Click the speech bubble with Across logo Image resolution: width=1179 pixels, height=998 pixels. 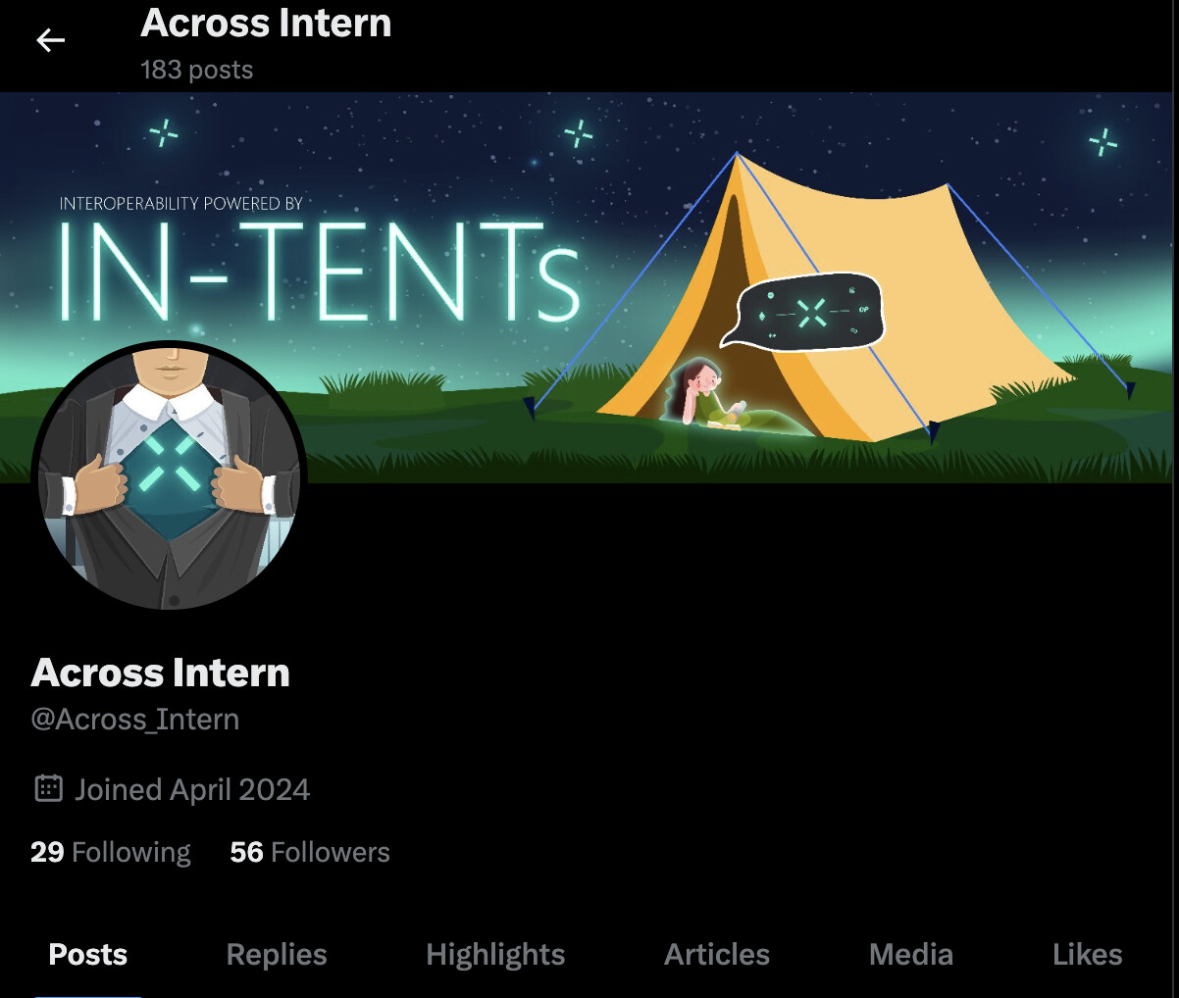point(803,311)
